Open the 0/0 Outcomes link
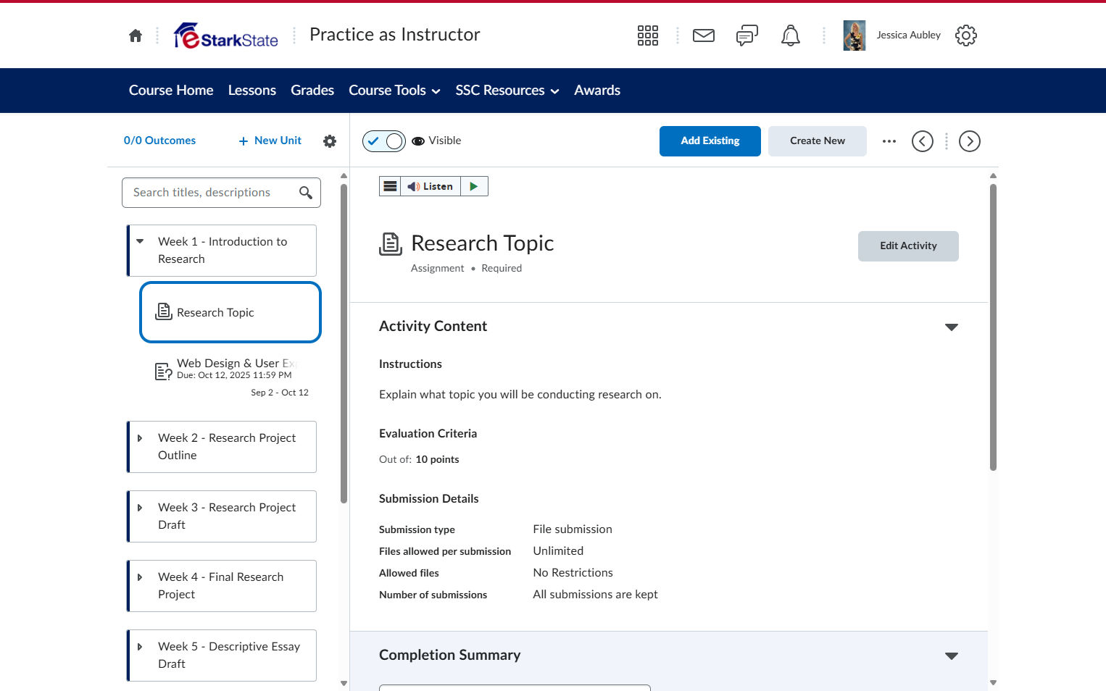Screen dimensions: 1106x691 coord(159,141)
